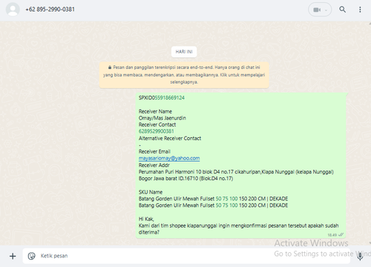Click the Receiver Contact label
This screenshot has width=371, height=267.
click(157, 125)
